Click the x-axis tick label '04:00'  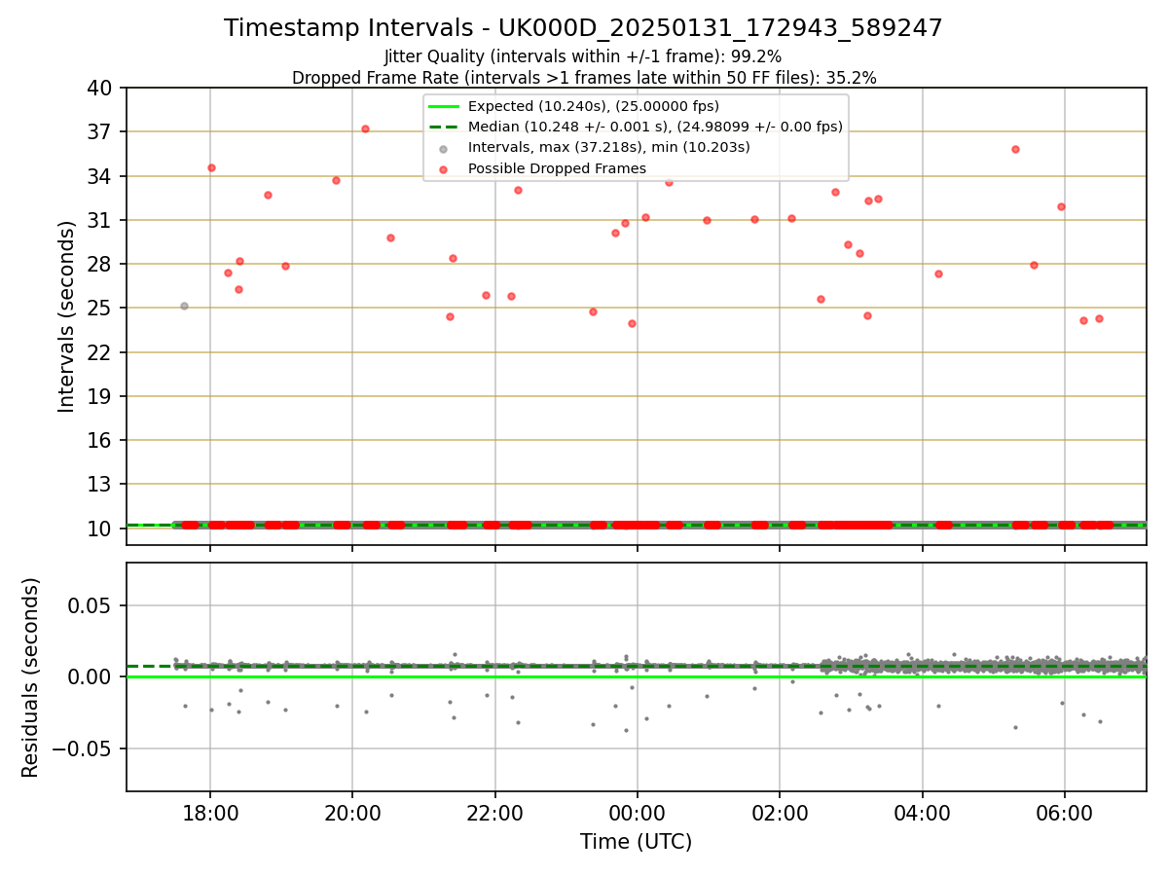pyautogui.click(x=922, y=814)
